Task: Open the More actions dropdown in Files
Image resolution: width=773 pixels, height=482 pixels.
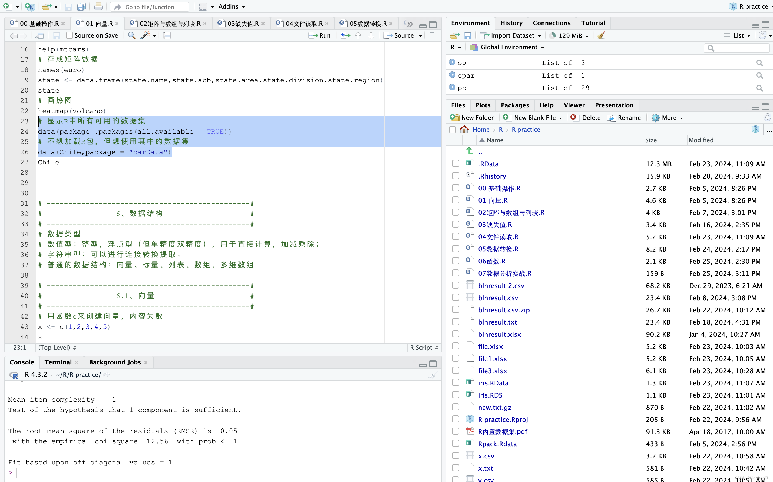Action: coord(668,118)
